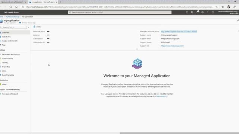Open the mobiuslogic.com support link
This screenshot has height=134, width=239.
tap(172, 46)
